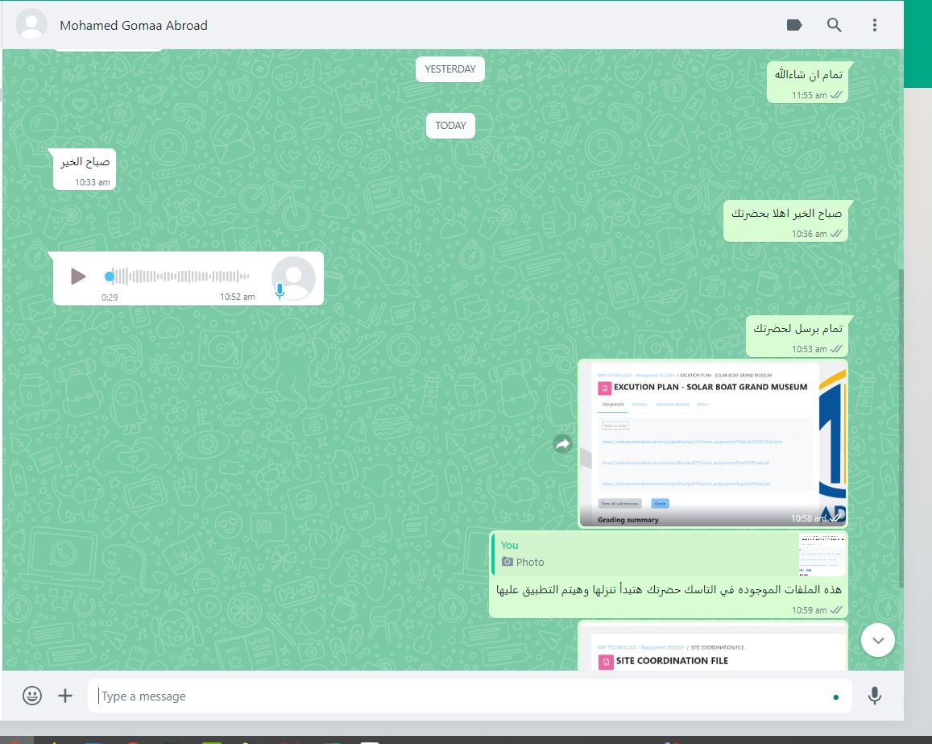Viewport: 932px width, 744px height.
Task: Click the sender avatar on the voice message
Action: [294, 278]
